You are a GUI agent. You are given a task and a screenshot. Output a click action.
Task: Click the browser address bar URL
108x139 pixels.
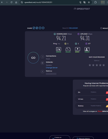point(38,2)
